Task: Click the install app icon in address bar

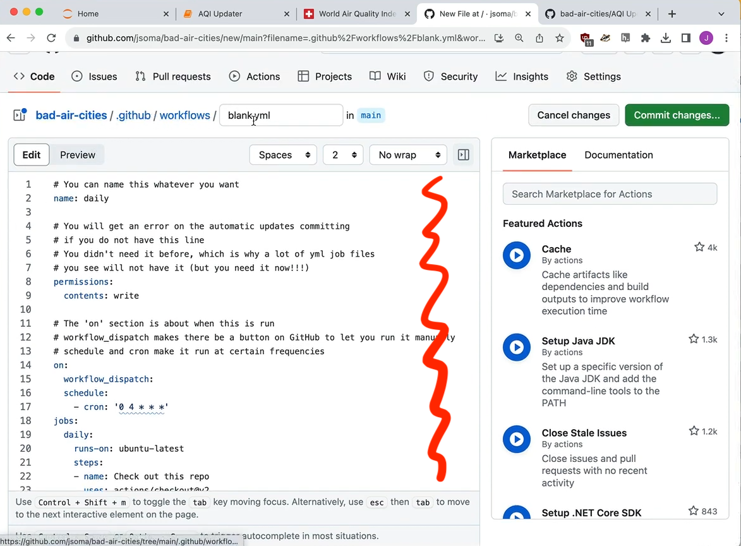Action: 498,39
